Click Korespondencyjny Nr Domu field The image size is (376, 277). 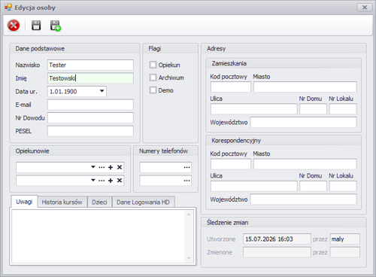(x=313, y=186)
